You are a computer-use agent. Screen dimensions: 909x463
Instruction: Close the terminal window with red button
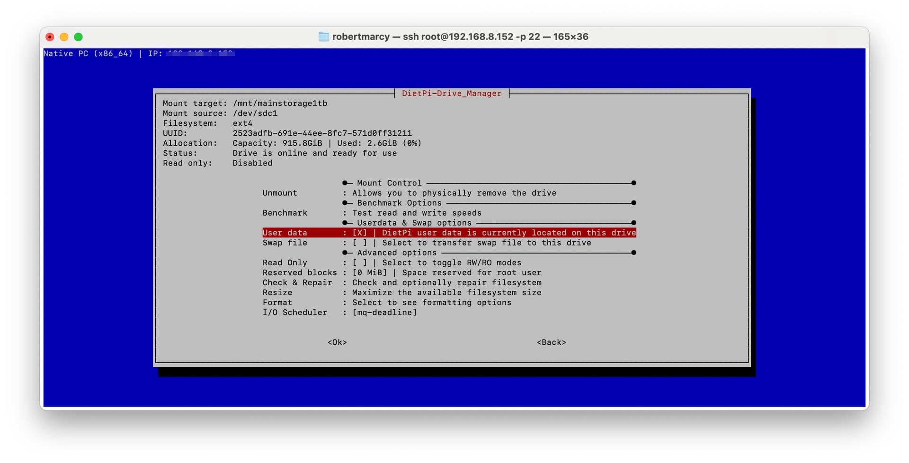(x=50, y=37)
